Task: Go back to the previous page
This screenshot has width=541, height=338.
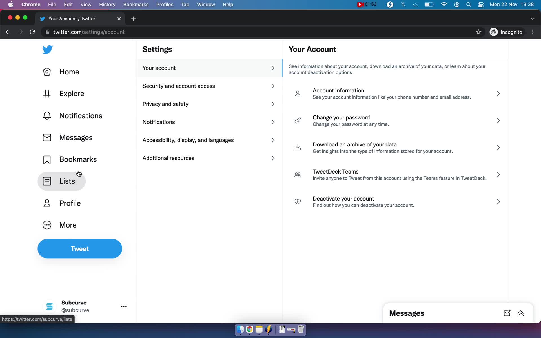Action: [8, 32]
